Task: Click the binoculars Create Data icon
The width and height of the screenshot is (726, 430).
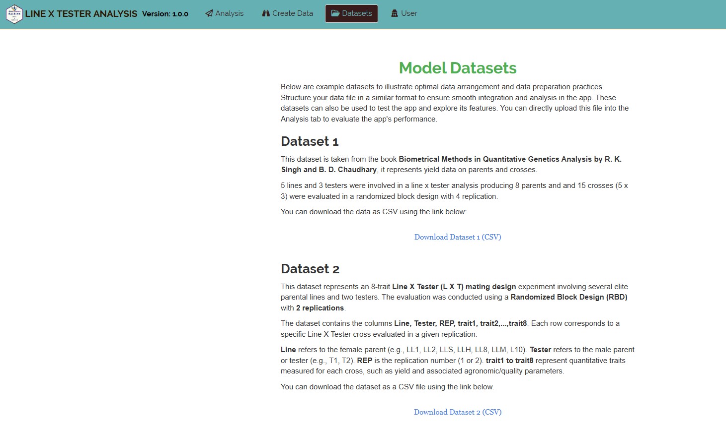Action: pyautogui.click(x=266, y=13)
